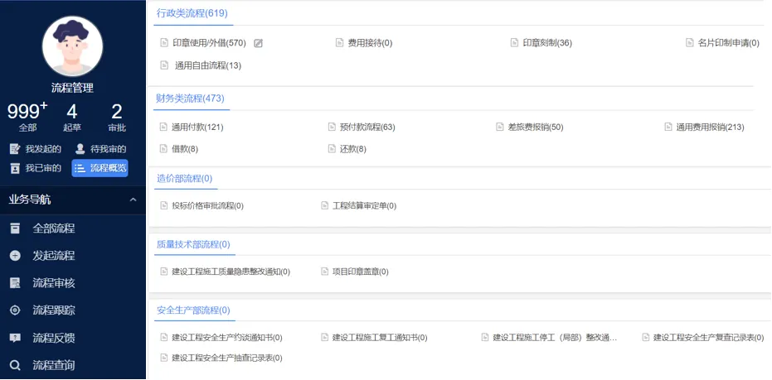Viewport: 772px width, 380px height.
Task: Open the 印章刻制(36) workflow link
Action: point(546,43)
